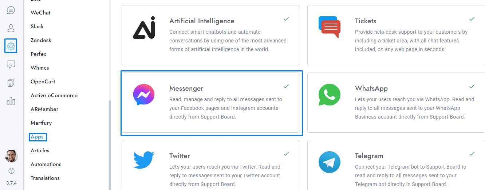This screenshot has width=485, height=190.
Task: Open the reports bar chart icon
Action: point(11,101)
